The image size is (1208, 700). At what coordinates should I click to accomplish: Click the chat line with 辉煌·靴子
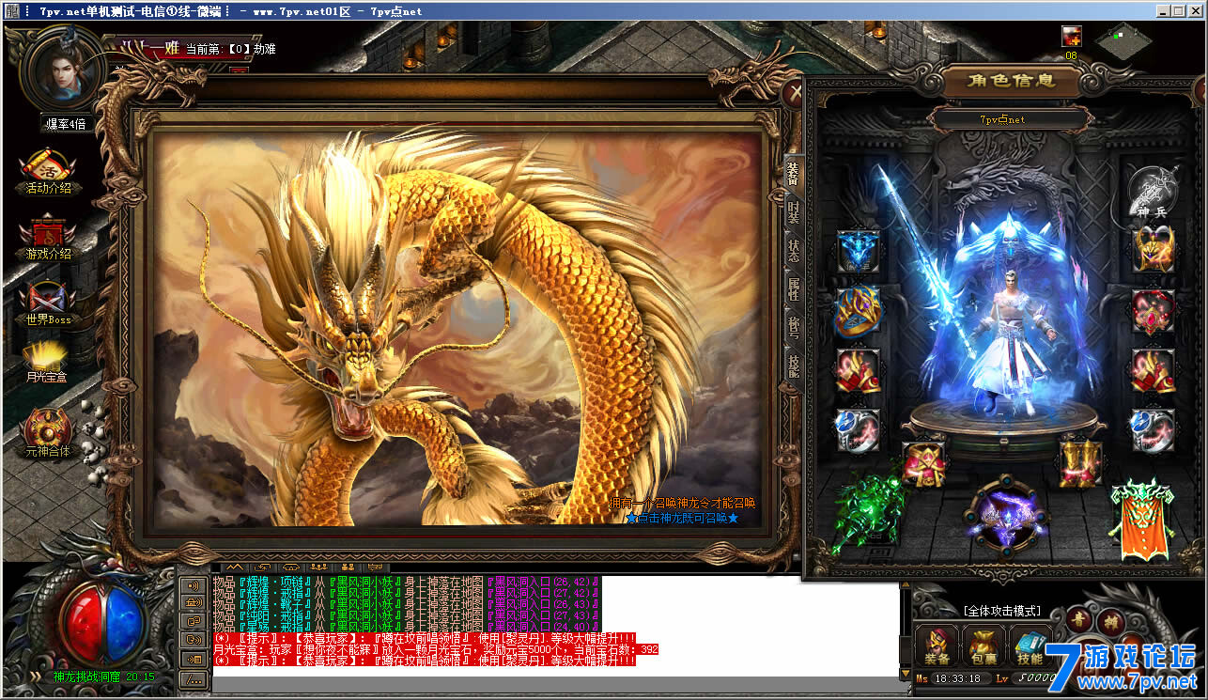coord(407,604)
